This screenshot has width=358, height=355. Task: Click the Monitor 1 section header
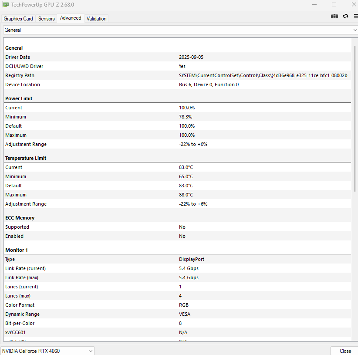pos(17,250)
